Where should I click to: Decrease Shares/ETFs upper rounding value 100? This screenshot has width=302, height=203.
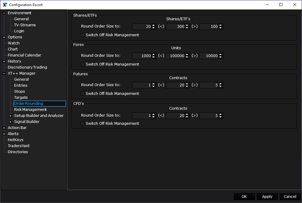click(x=220, y=28)
